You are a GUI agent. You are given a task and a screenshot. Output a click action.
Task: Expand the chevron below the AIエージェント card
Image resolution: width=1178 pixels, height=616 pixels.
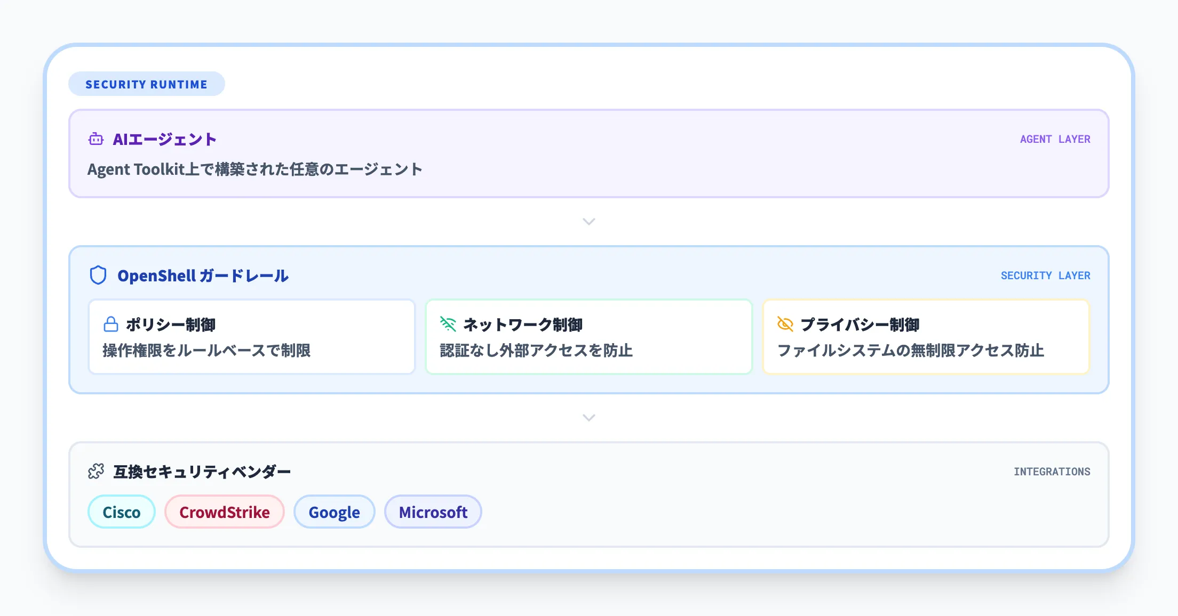[588, 222]
